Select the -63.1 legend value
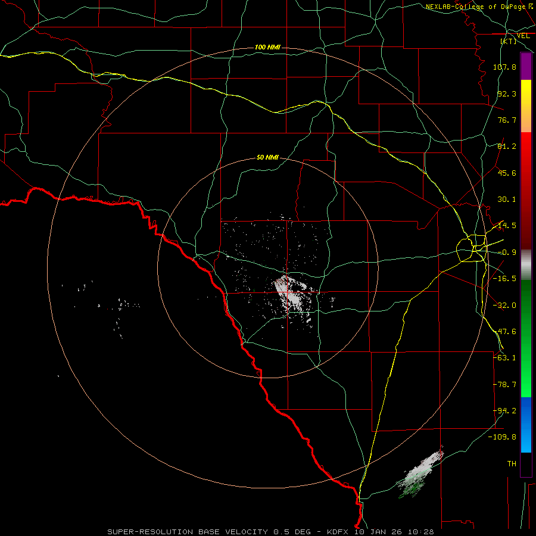 [x=504, y=358]
